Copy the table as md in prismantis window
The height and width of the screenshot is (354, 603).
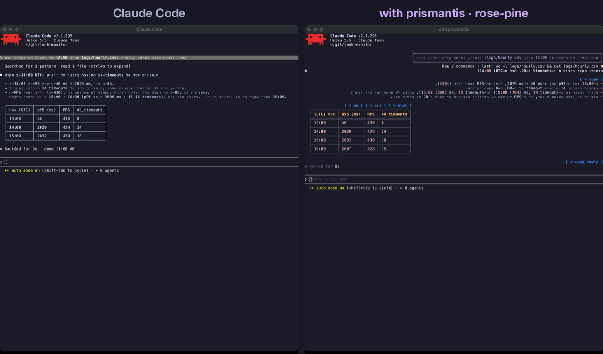point(353,105)
